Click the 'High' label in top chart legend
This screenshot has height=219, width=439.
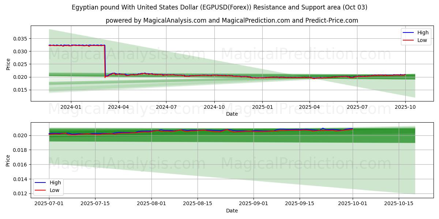tap(423, 33)
